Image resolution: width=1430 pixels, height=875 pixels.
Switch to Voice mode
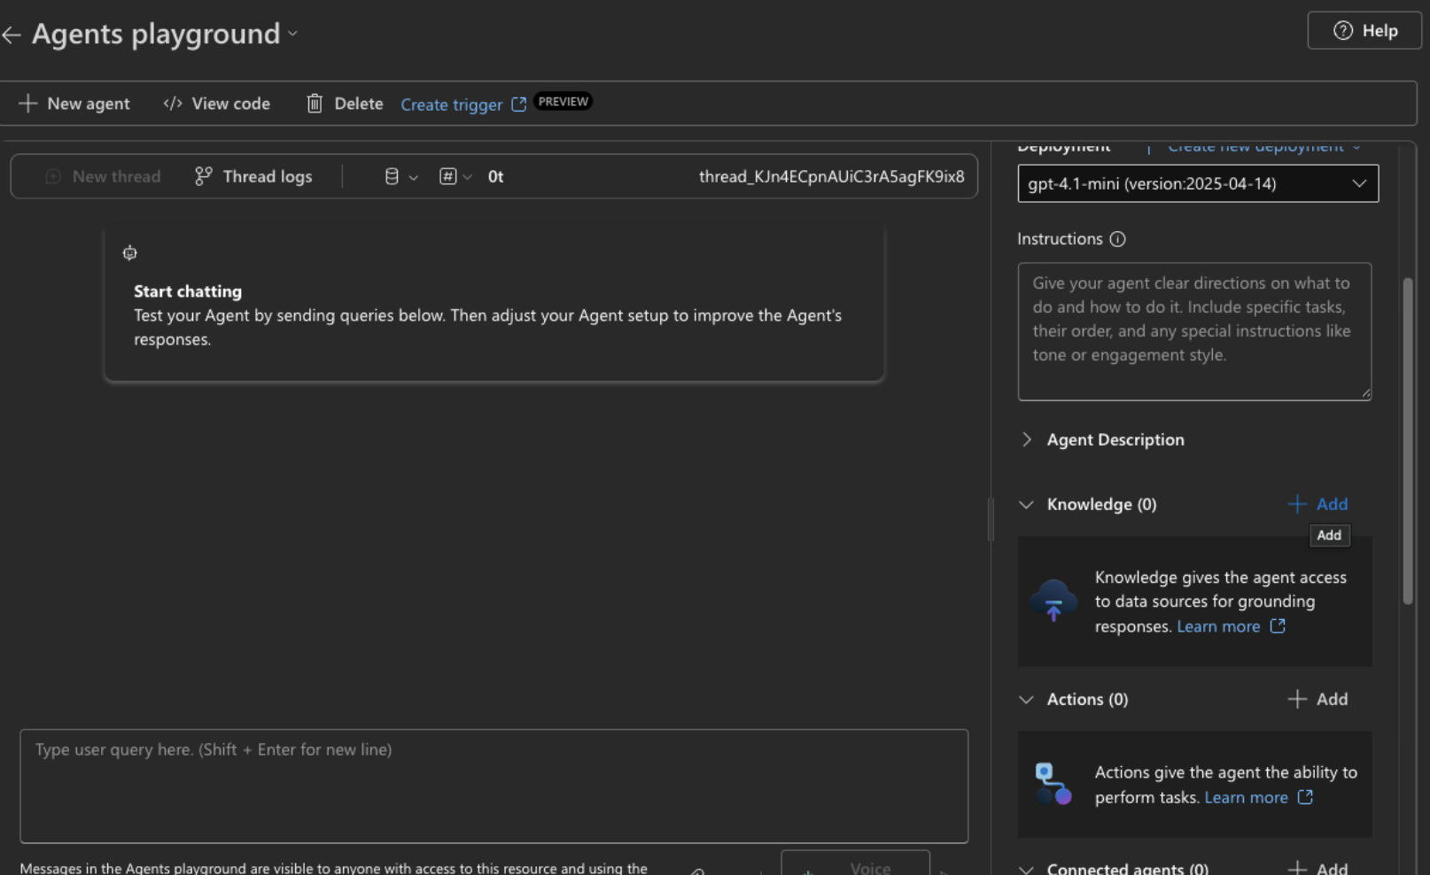(x=855, y=865)
